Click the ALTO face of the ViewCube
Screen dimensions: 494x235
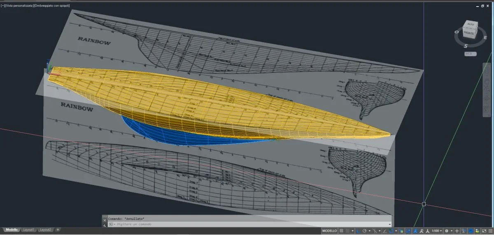pos(470,25)
